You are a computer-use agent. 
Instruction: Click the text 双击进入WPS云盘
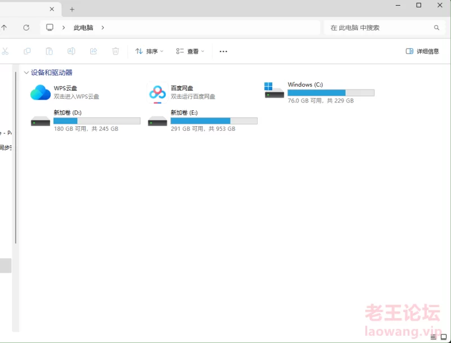tap(77, 96)
